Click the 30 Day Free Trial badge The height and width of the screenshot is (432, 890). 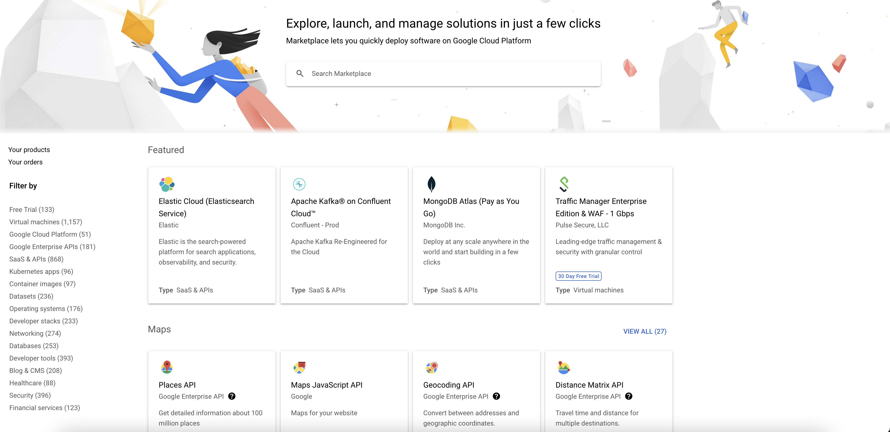click(578, 276)
